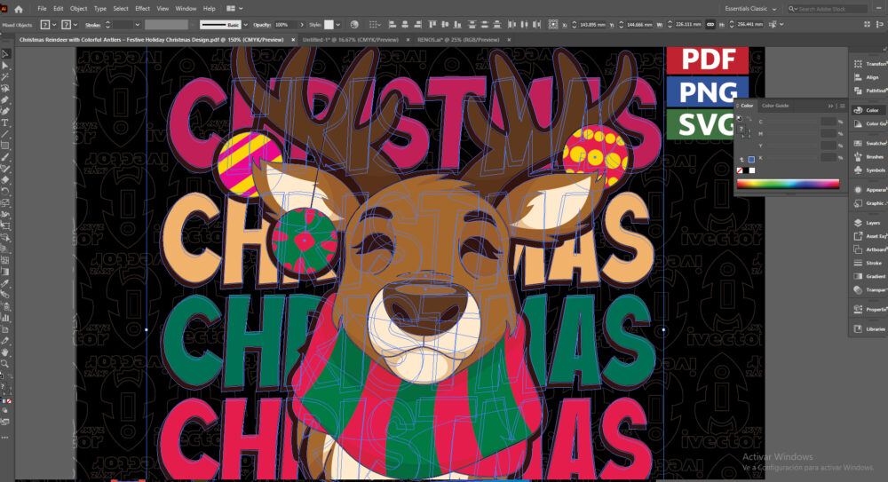Open the Graphic Styles panel

coord(871,203)
